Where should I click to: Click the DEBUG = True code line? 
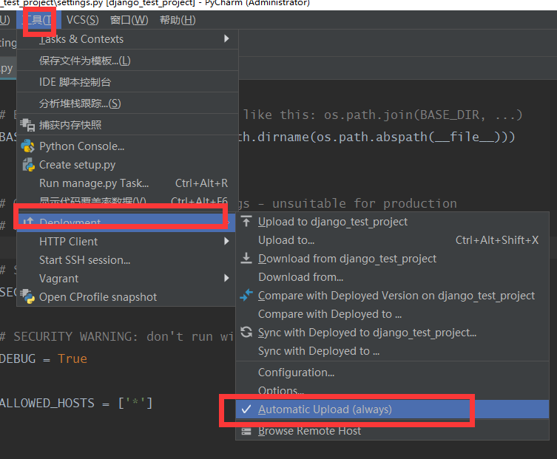coord(44,358)
